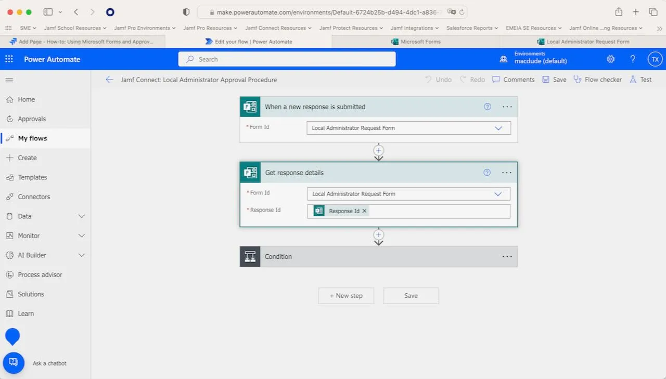
Task: Click the Power Automate search box
Action: coord(287,59)
